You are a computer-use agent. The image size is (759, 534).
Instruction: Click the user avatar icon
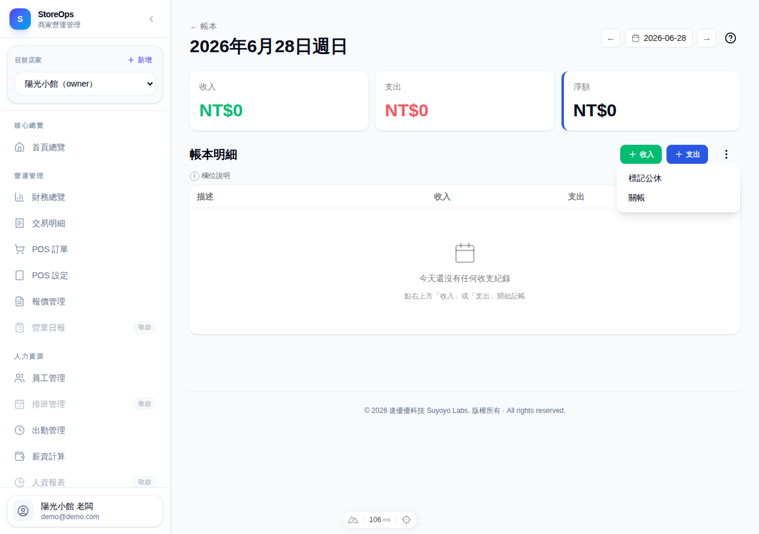(x=23, y=511)
